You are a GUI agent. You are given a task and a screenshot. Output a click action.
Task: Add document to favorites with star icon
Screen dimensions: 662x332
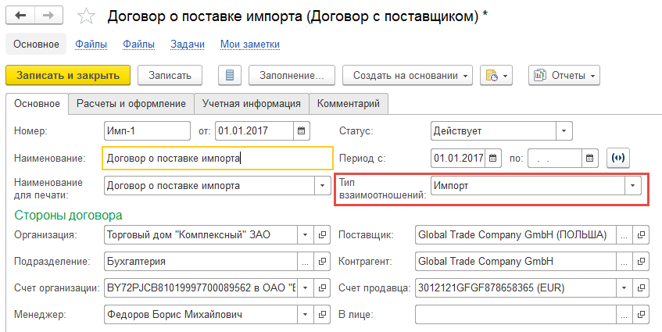88,16
